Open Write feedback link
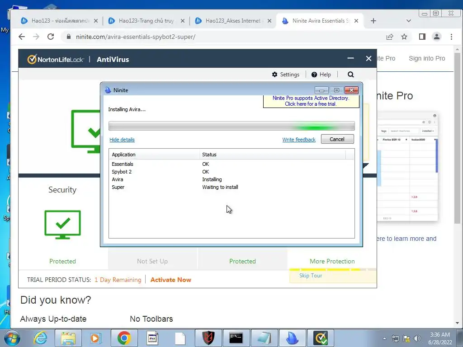Image resolution: width=463 pixels, height=347 pixels. [299, 140]
